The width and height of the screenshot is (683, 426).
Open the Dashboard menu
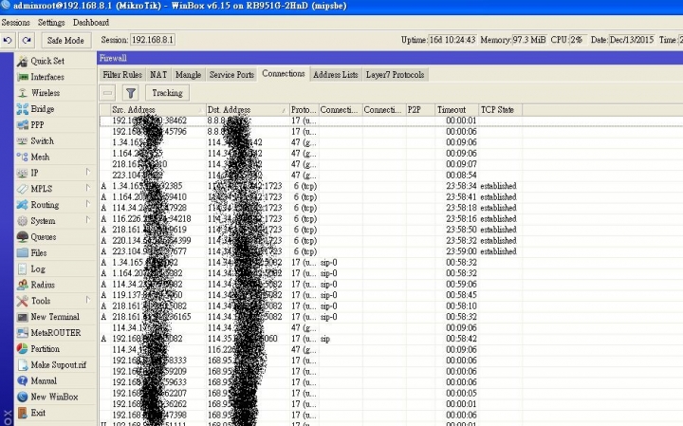(91, 22)
